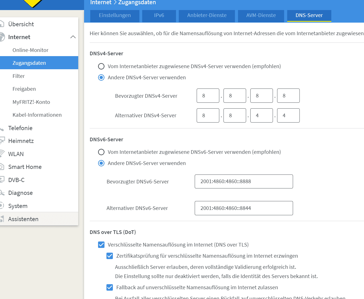
Task: Select provider-assigned DNSv6 servers option
Action: coord(101,152)
